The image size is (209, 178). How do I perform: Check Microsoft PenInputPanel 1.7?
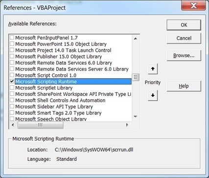pyautogui.click(x=12, y=38)
